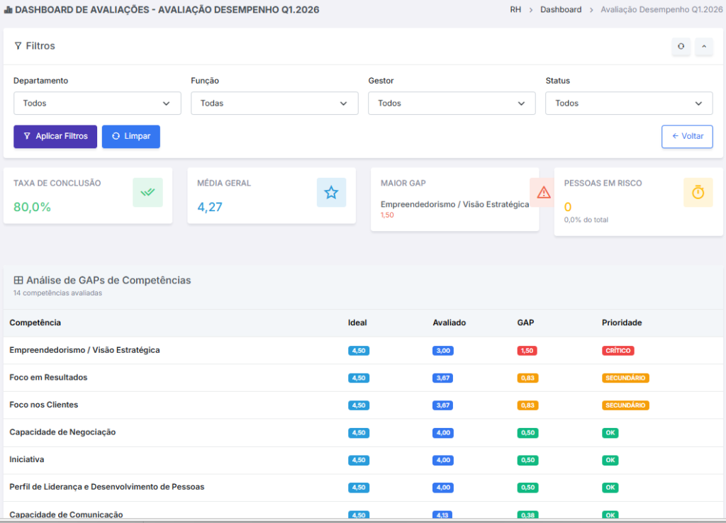Click the double-check icon on Taxa de Conclusão
Screen dimensions: 726x523
pos(147,192)
